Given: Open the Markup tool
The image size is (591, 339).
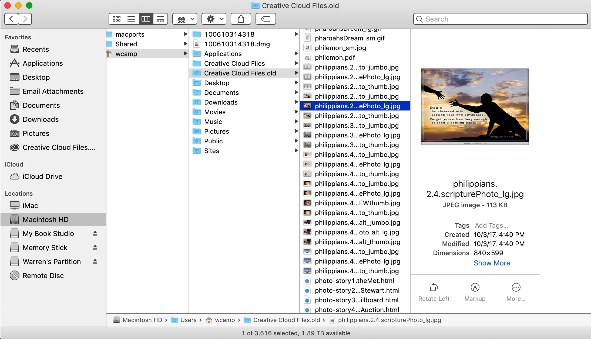Looking at the screenshot, I should click(x=475, y=288).
